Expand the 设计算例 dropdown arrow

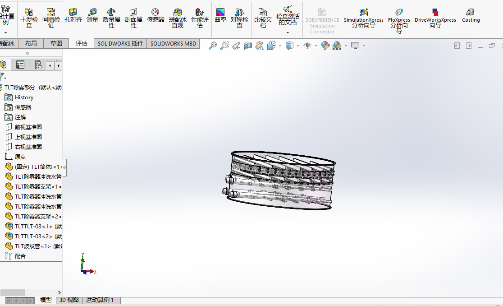(x=5, y=32)
